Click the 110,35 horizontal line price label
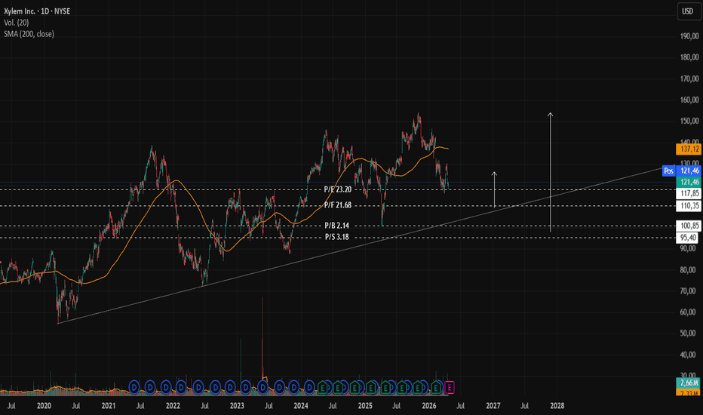Viewport: 703px width, 415px height. (689, 206)
